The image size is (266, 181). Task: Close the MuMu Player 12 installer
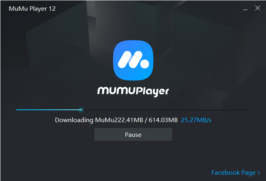pos(258,8)
